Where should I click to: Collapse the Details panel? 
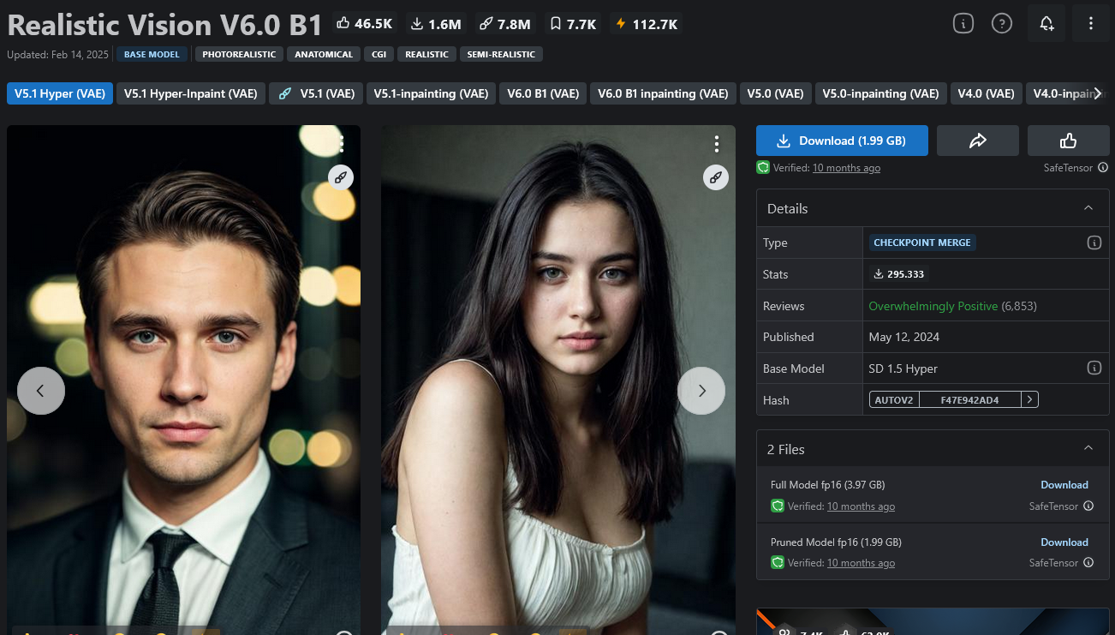pos(1088,208)
